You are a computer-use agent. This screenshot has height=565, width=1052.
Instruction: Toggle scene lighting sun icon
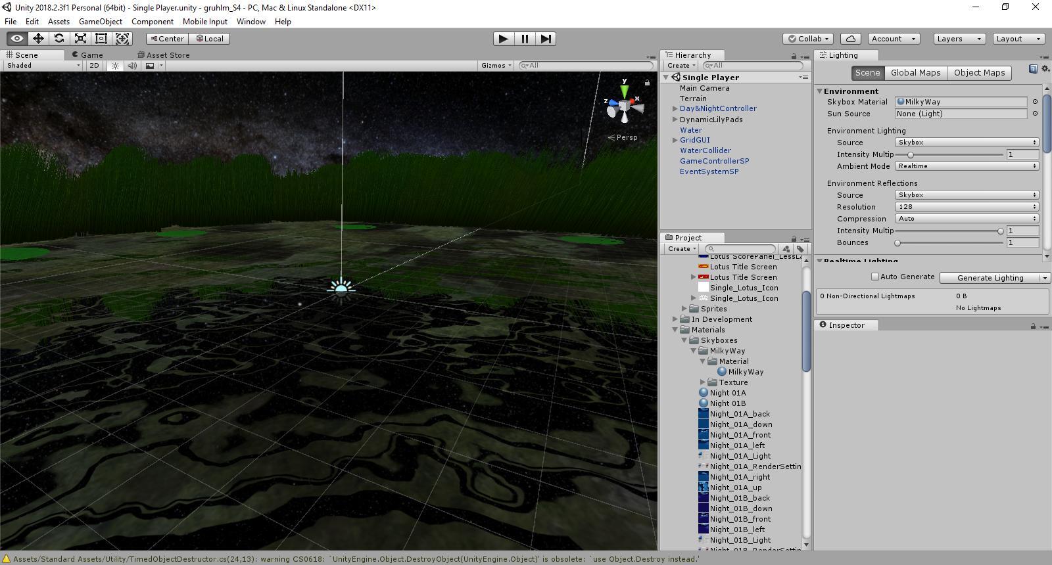116,66
